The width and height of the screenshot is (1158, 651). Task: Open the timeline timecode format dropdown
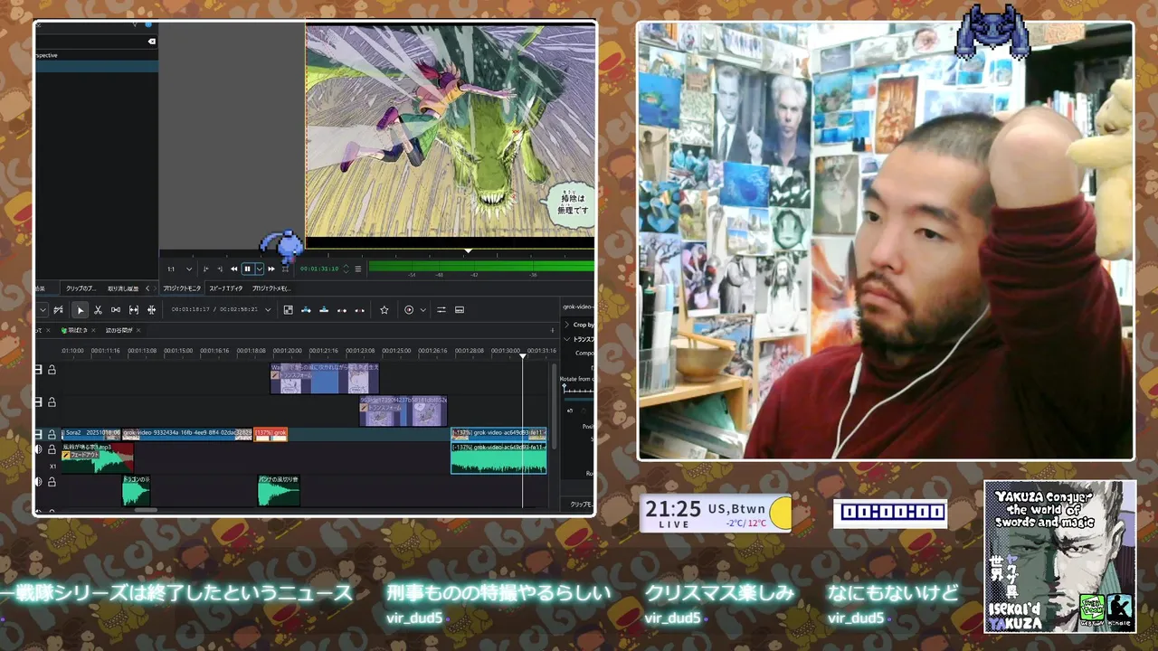pos(267,310)
